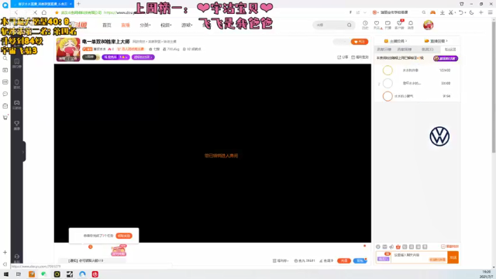Click the green WeChat icon in taskbar

point(43,274)
